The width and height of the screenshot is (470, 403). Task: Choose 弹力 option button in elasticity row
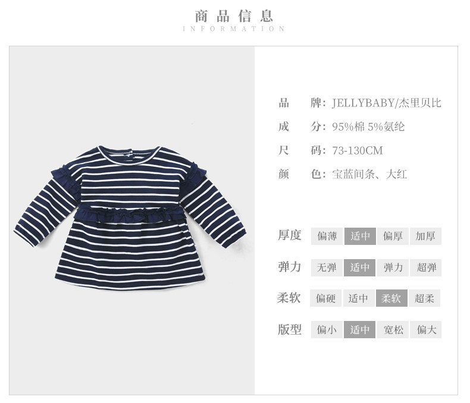(x=393, y=267)
